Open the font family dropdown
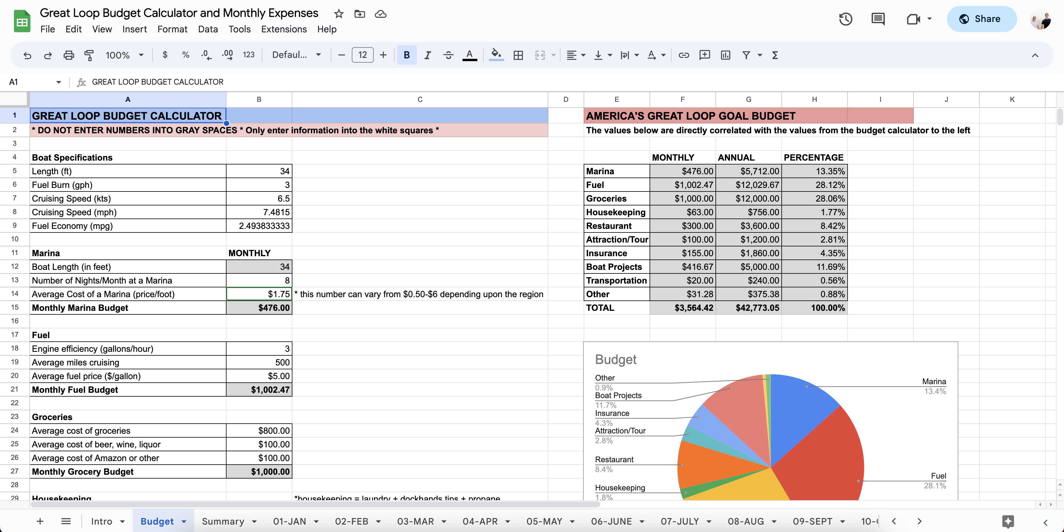The image size is (1064, 532). point(296,55)
